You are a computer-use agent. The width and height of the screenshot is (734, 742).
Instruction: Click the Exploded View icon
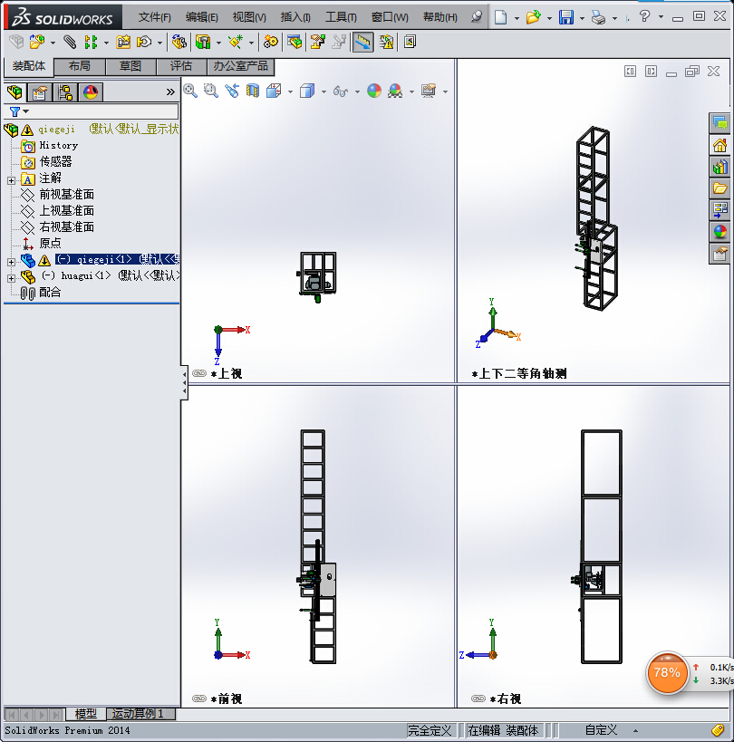(317, 42)
